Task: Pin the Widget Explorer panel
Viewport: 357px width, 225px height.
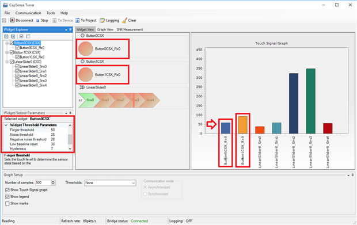Action: coord(70,29)
